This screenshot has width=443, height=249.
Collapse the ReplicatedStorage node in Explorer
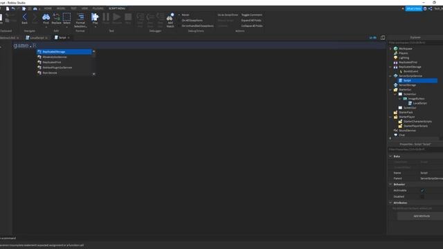pyautogui.click(x=390, y=67)
